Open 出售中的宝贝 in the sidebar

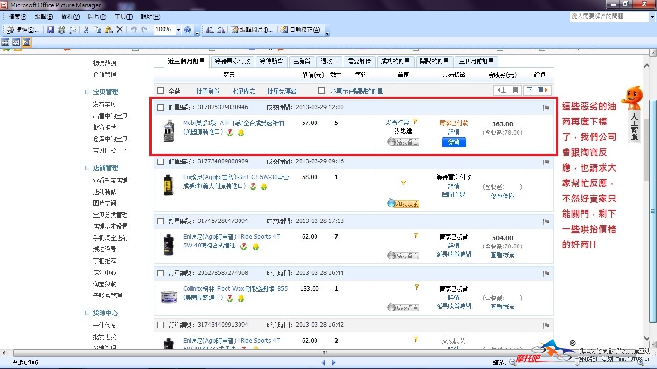coord(110,116)
